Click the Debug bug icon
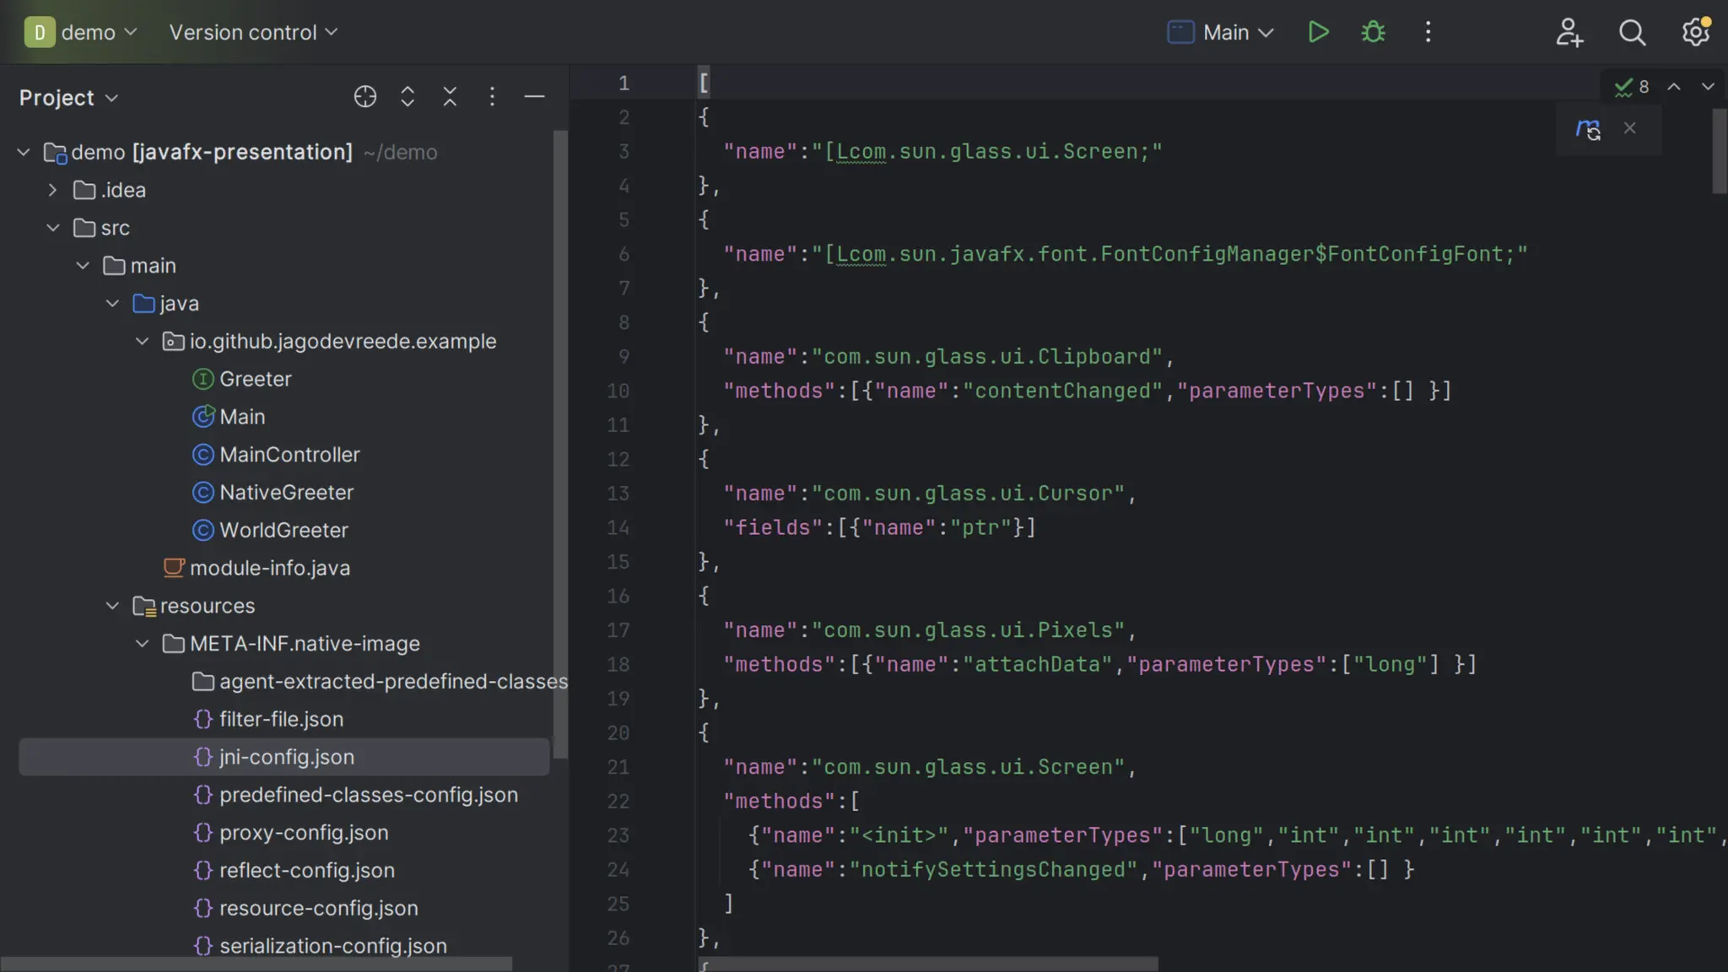The height and width of the screenshot is (972, 1728). (x=1373, y=32)
